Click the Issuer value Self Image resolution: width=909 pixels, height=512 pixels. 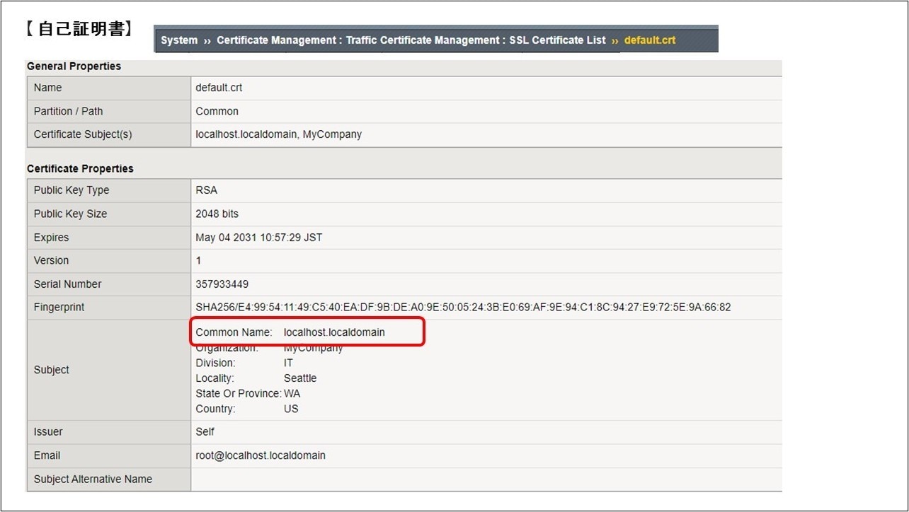205,431
